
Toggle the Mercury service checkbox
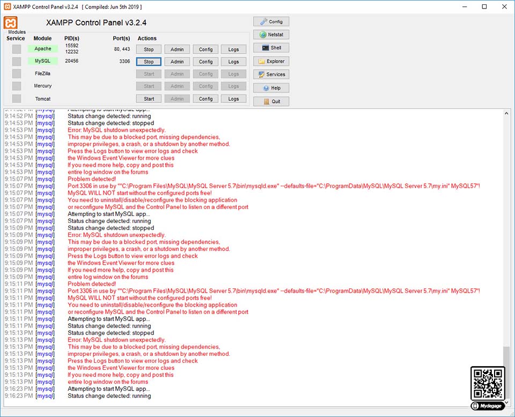pyautogui.click(x=17, y=86)
